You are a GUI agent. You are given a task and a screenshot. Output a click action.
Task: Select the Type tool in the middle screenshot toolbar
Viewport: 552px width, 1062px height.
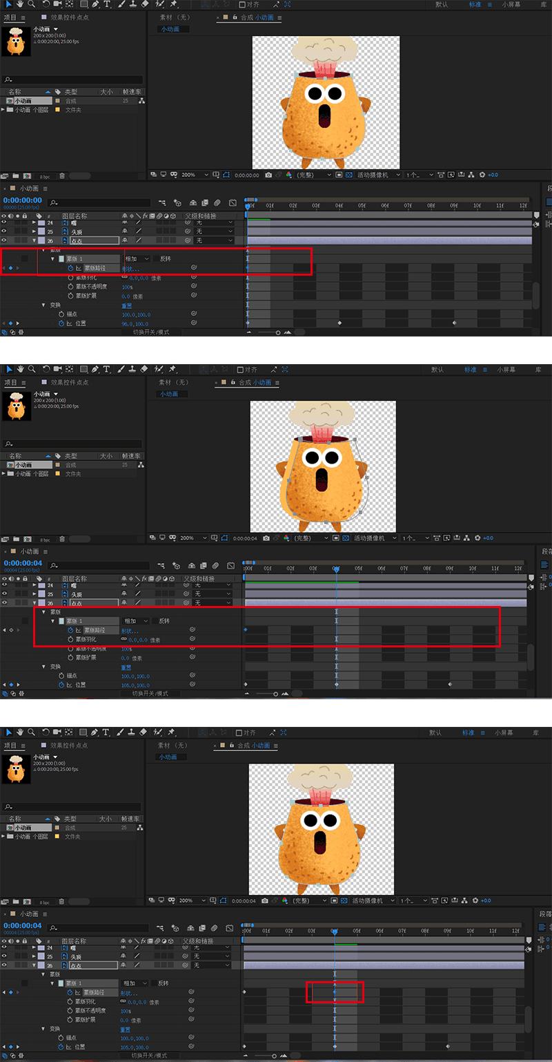coord(106,369)
